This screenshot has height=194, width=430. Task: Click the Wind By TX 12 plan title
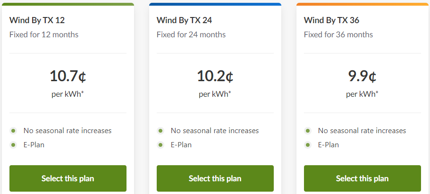37,20
